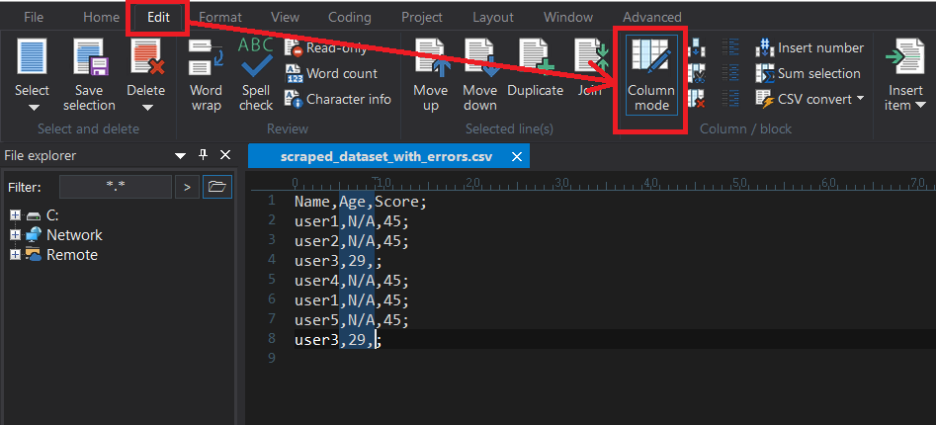936x425 pixels.
Task: Click Insert number
Action: coord(809,47)
